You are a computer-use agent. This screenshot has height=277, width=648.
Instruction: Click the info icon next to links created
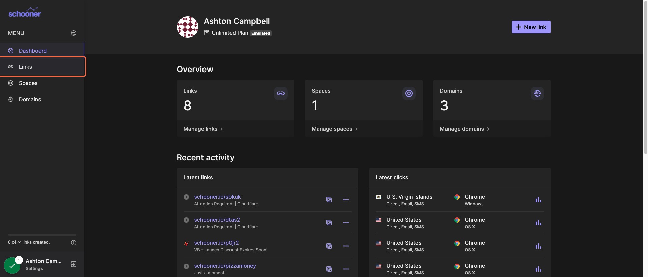(74, 243)
